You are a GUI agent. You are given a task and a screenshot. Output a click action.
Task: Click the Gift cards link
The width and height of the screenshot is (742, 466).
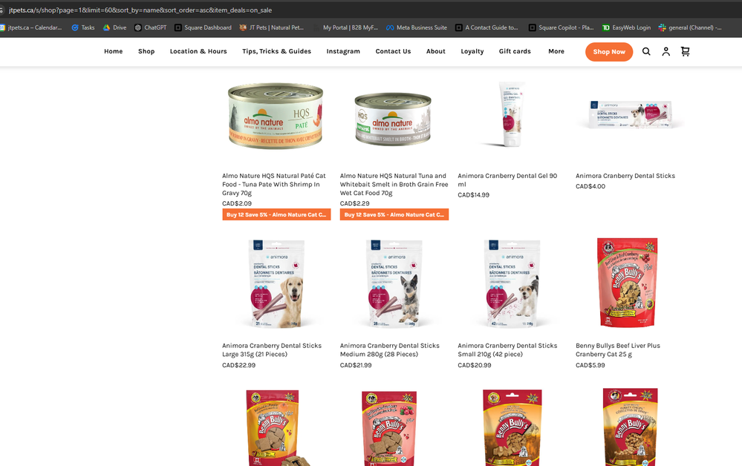[515, 51]
